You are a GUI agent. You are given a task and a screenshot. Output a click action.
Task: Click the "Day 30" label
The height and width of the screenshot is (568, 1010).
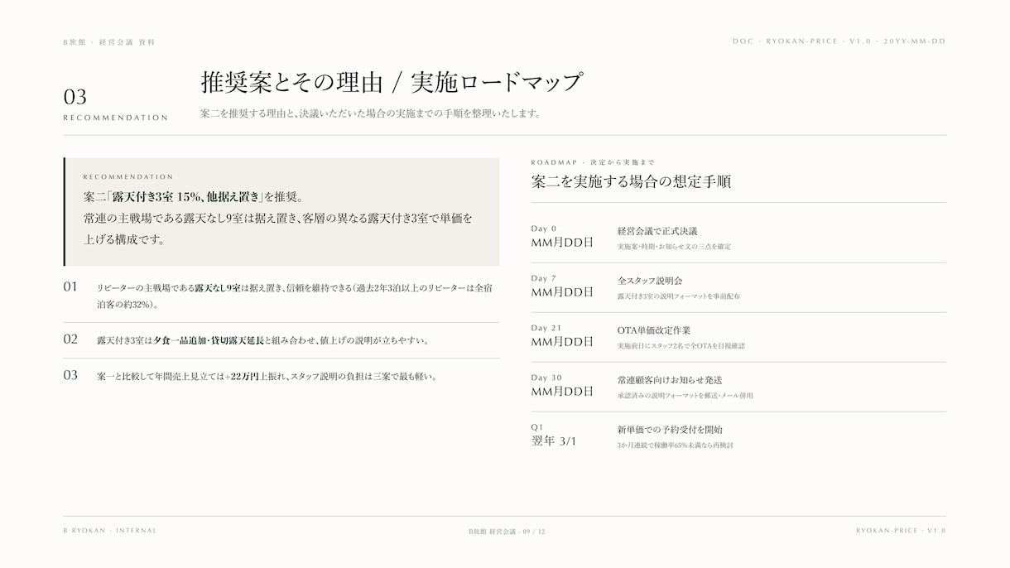click(546, 378)
